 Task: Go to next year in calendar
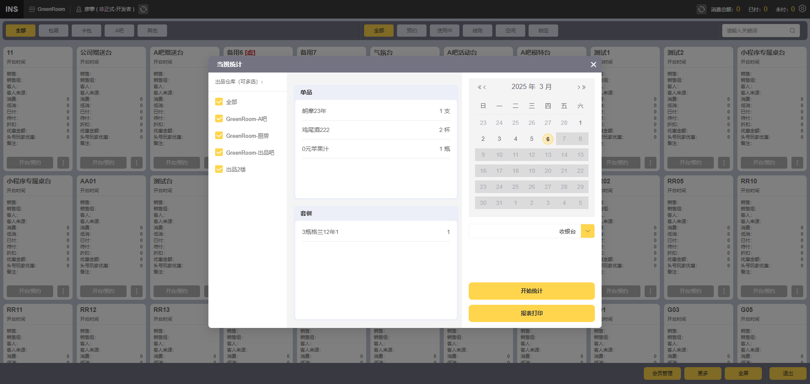click(x=584, y=87)
